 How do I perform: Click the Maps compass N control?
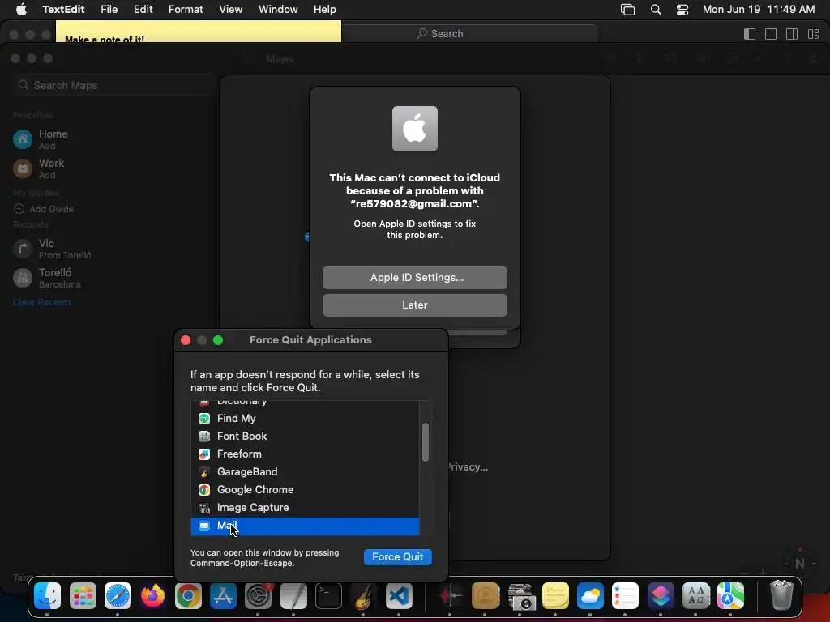coord(799,564)
